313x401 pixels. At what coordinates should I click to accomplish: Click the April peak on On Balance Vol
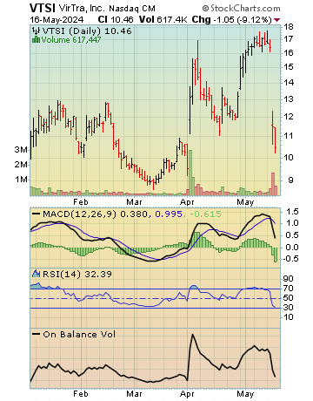pos(192,335)
